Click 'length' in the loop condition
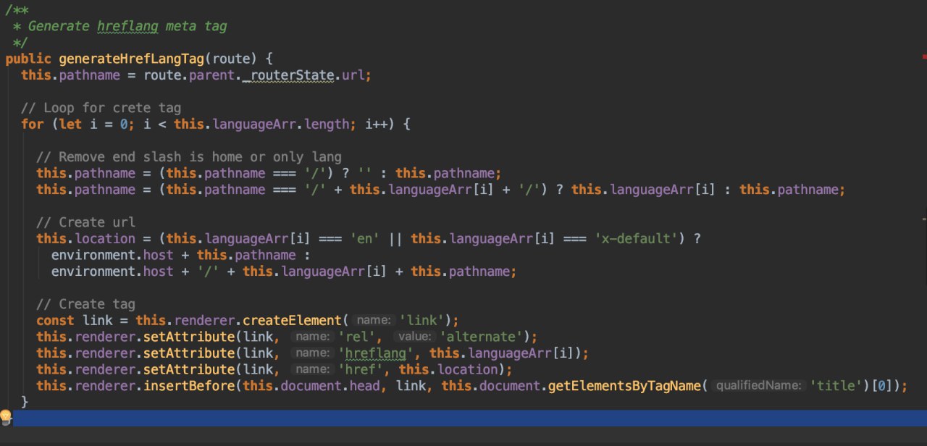The image size is (927, 446). pyautogui.click(x=327, y=125)
